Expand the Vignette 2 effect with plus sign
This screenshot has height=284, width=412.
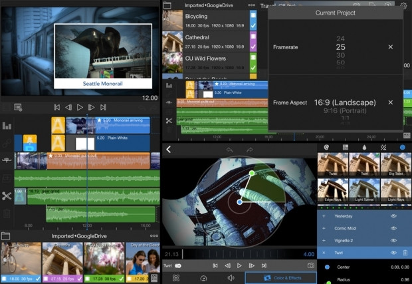[324, 240]
